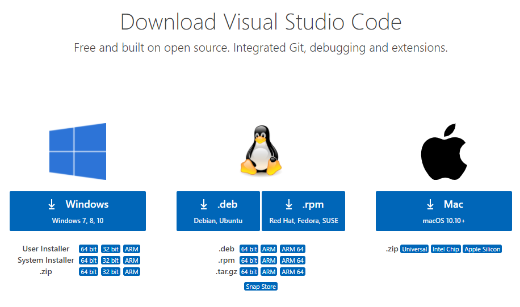520x307 pixels.
Task: Choose Linux .rpm ARM link
Action: point(269,260)
